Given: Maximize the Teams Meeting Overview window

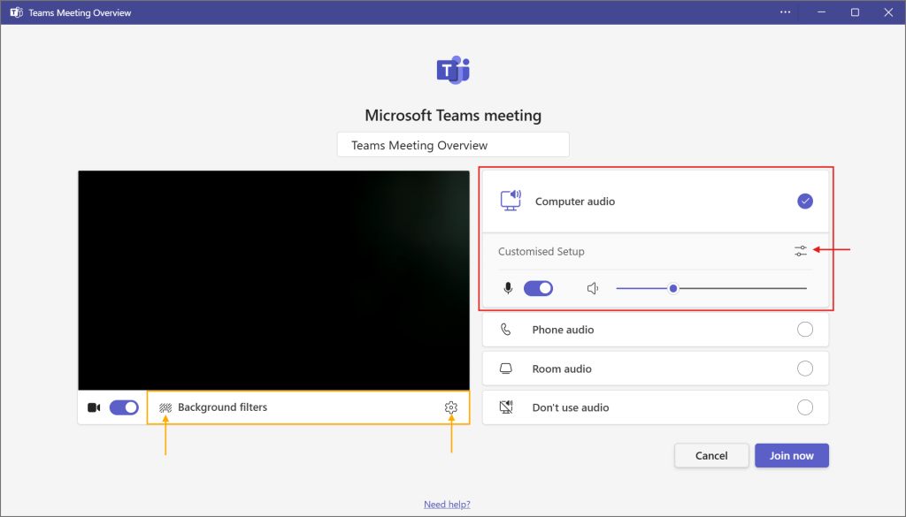Looking at the screenshot, I should point(856,12).
